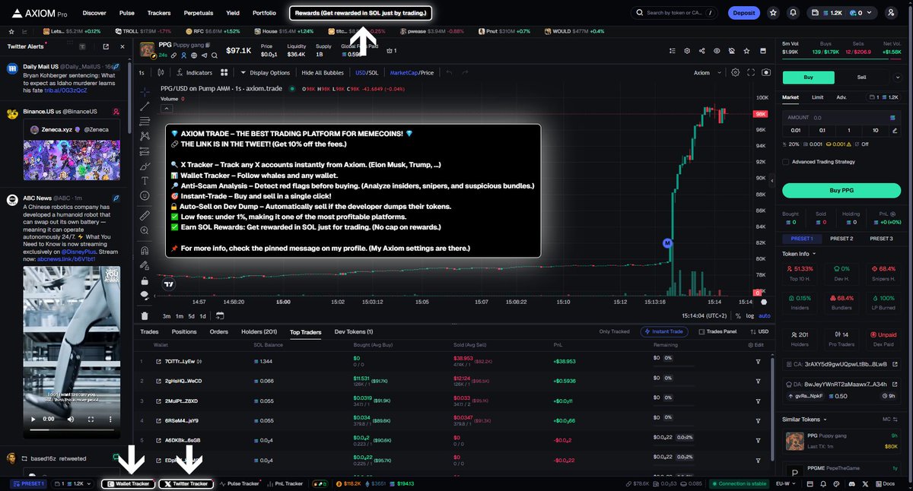Open the Twitter Tracker in bottom bar
The height and width of the screenshot is (491, 913).
click(x=186, y=483)
